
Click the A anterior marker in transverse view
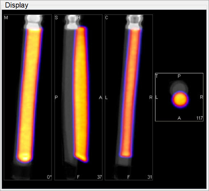[x=179, y=118]
